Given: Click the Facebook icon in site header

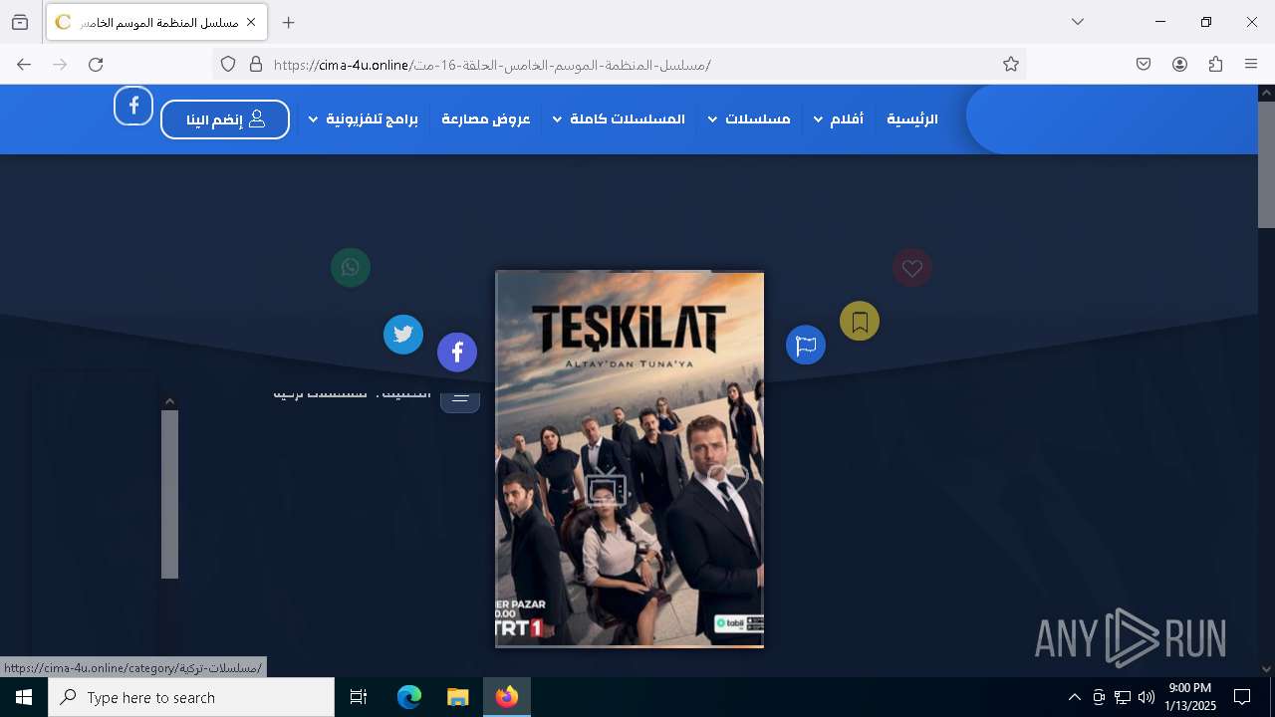Looking at the screenshot, I should 133,106.
